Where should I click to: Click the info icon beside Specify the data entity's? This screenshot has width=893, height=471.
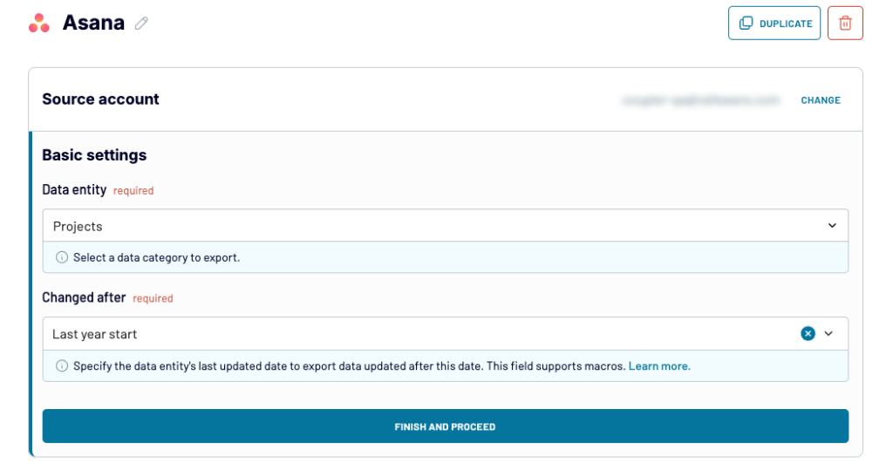[62, 365]
